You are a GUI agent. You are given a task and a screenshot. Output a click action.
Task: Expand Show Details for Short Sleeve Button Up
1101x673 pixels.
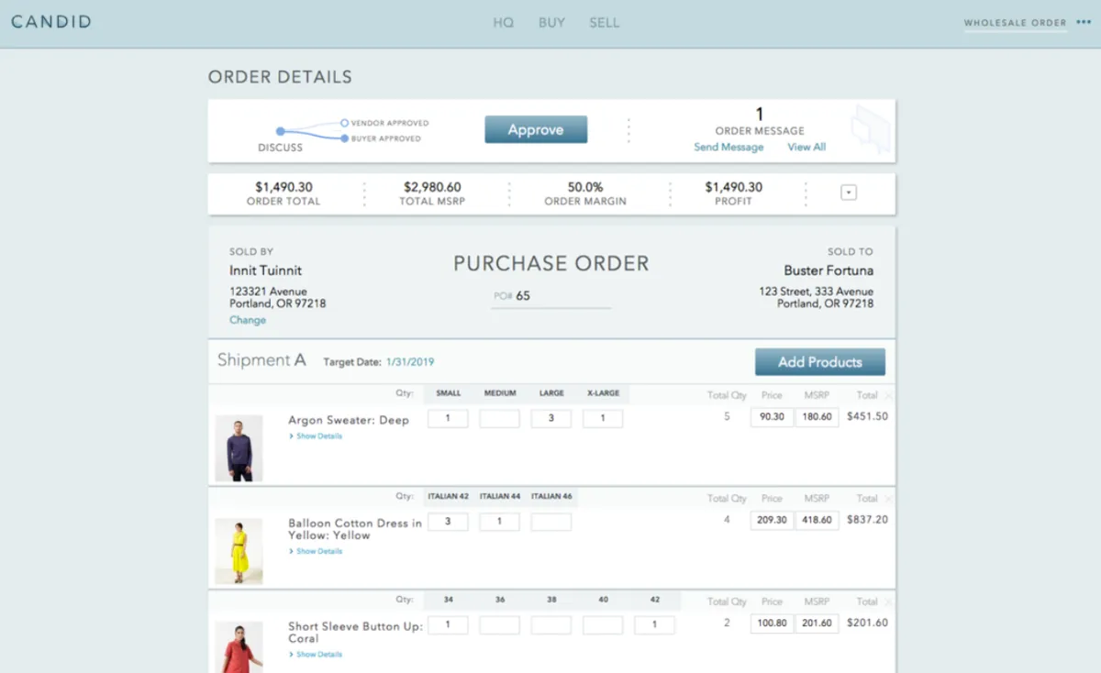[316, 655]
